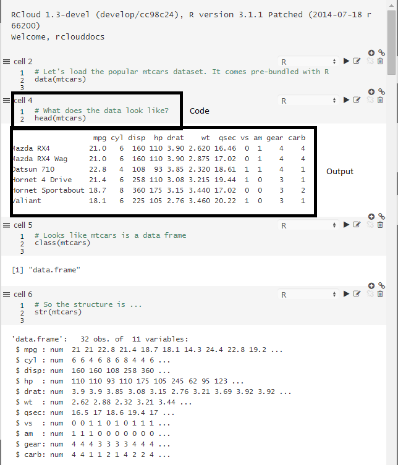Click the "'data.frame': 32 obs. of 11 variables" line
Viewport: 398px width, 465px height.
click(100, 339)
